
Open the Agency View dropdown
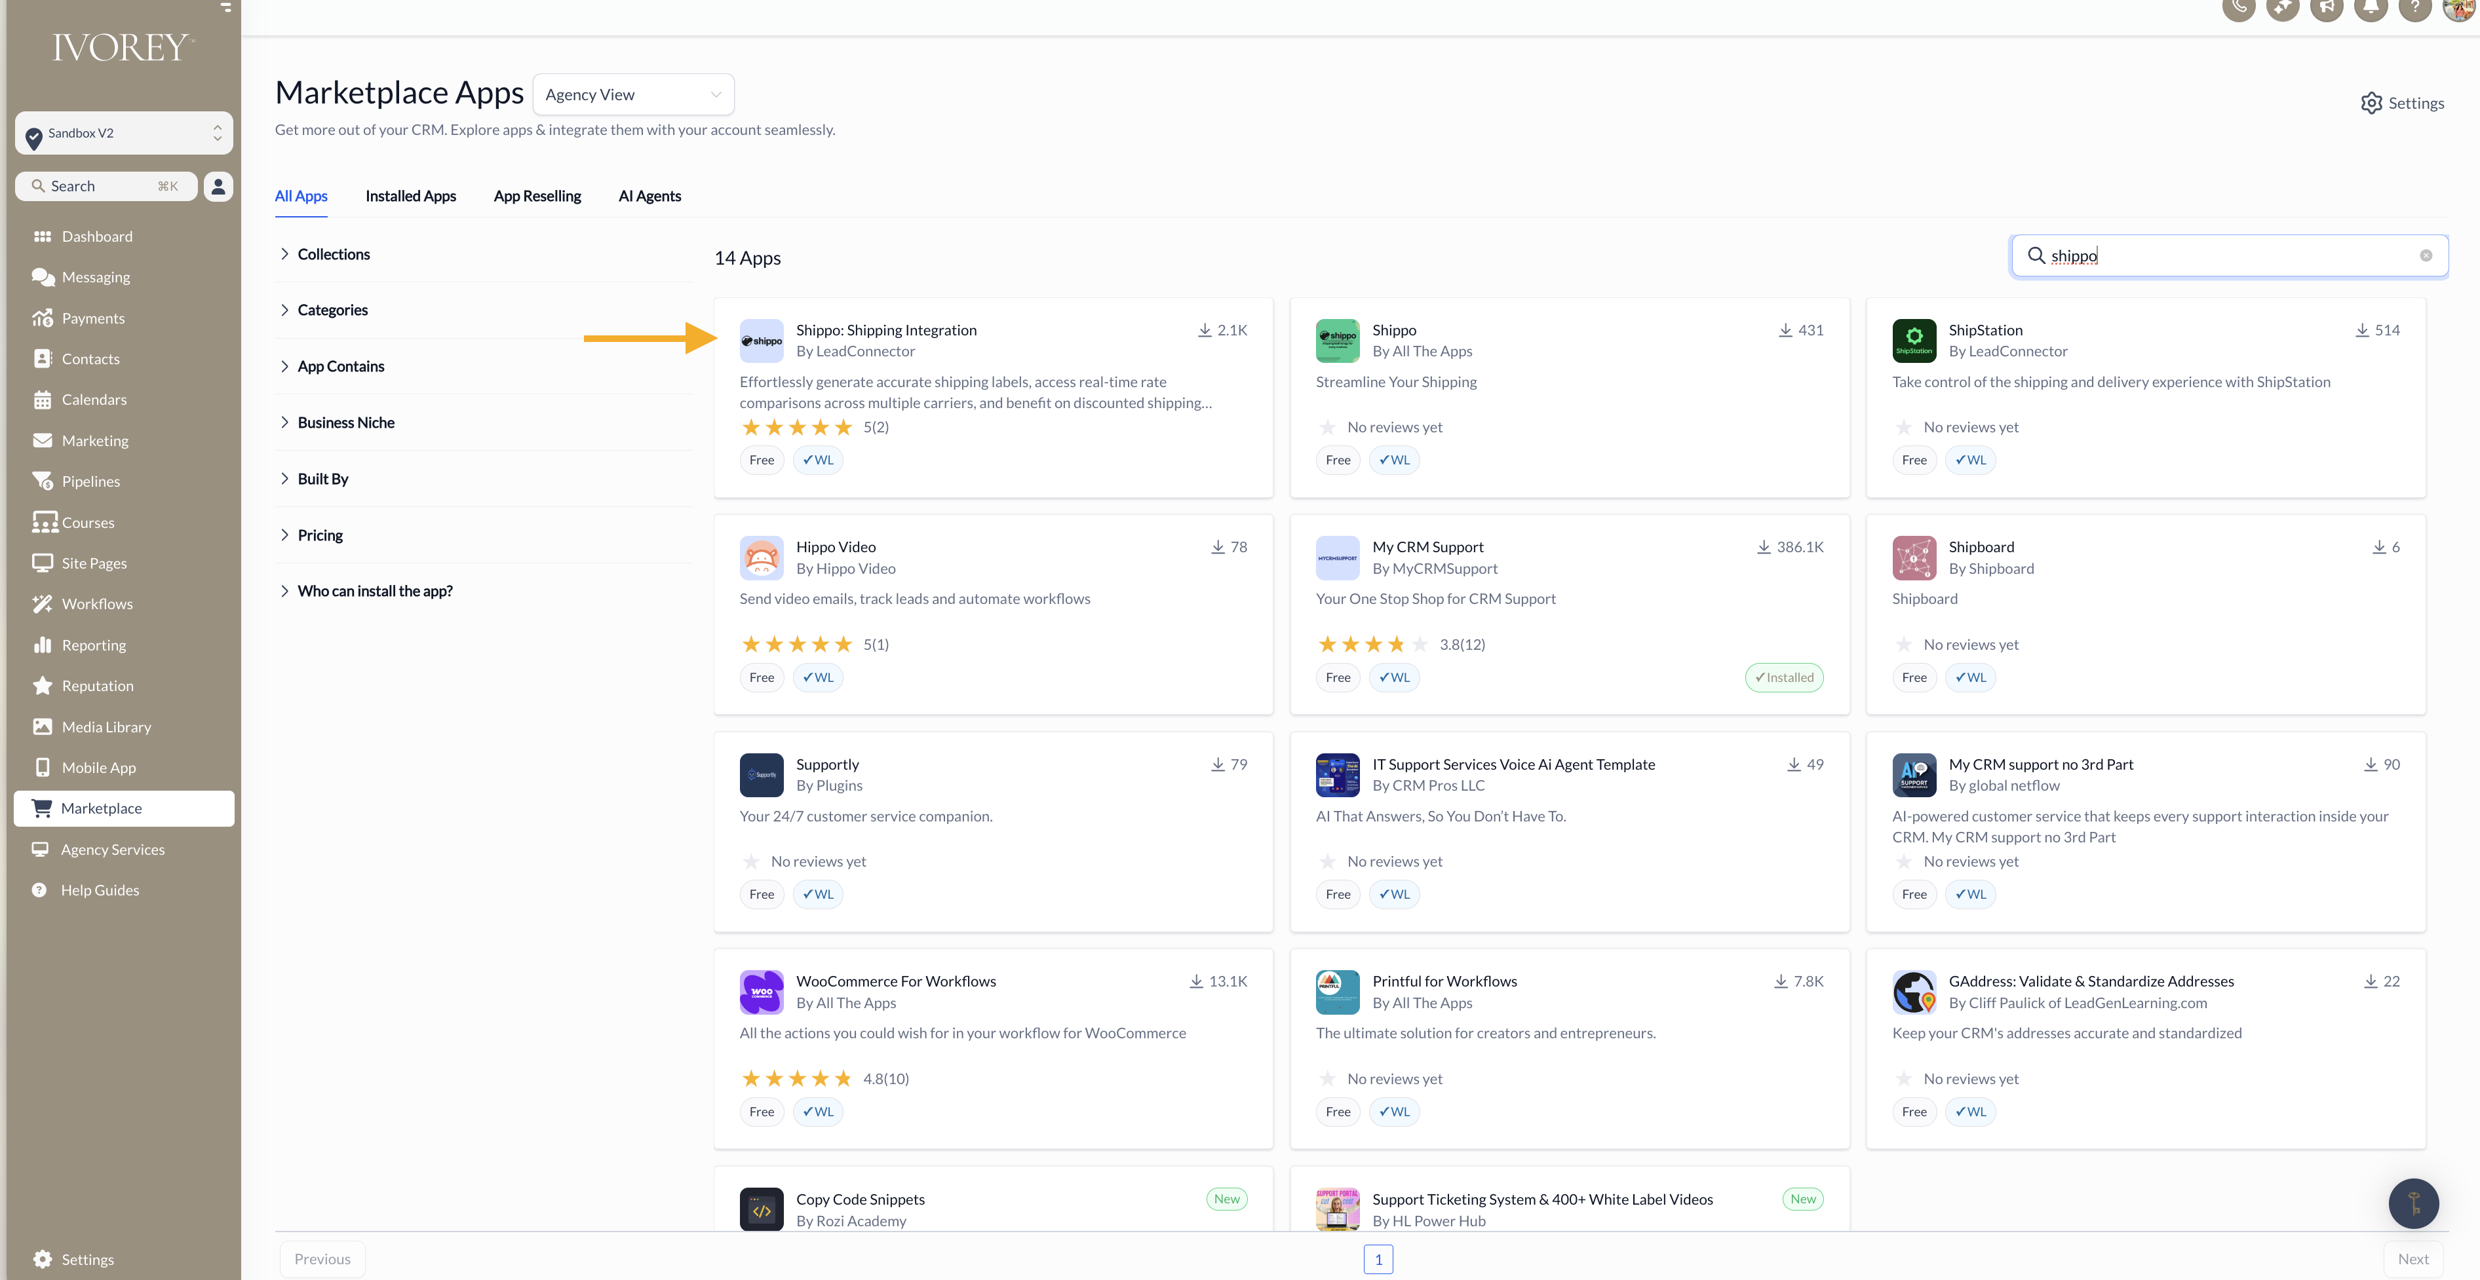632,94
